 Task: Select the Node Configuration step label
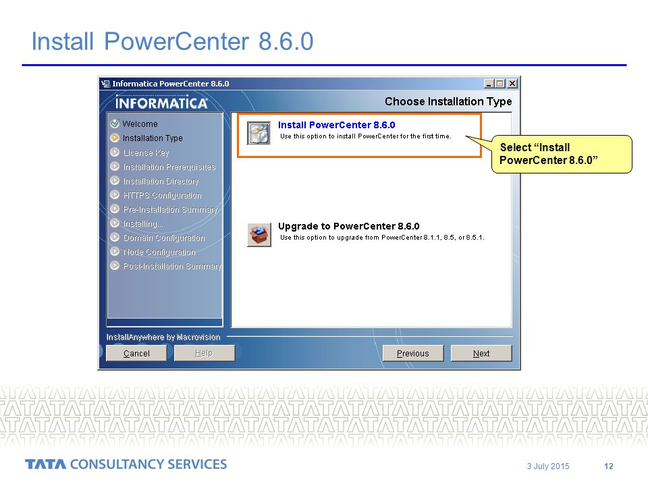point(159,252)
